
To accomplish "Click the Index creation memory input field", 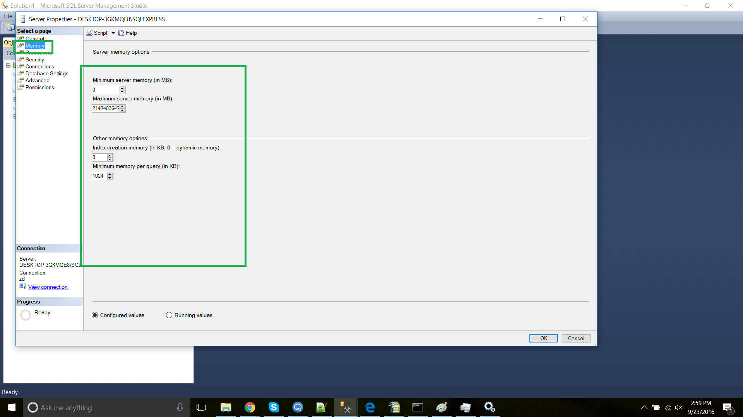I will (x=99, y=157).
